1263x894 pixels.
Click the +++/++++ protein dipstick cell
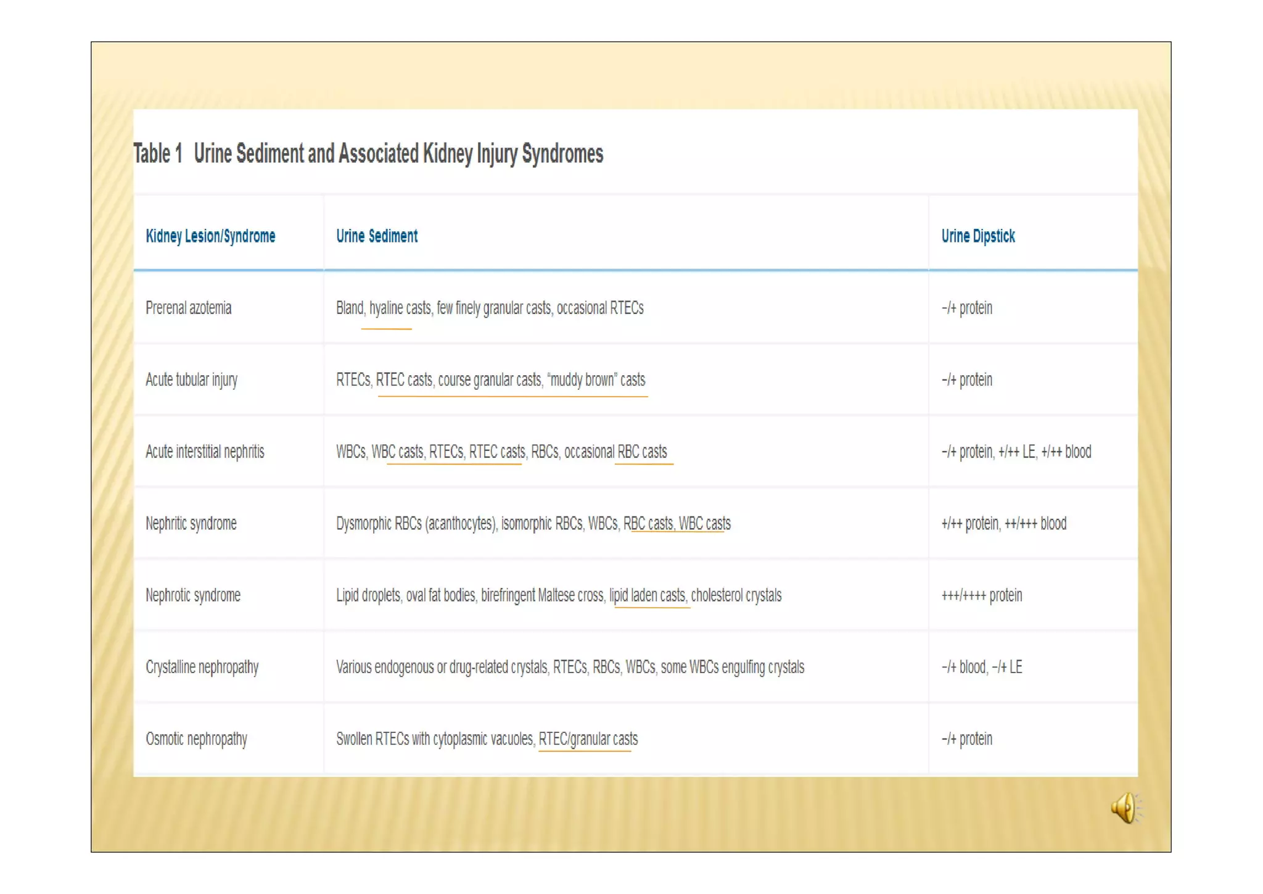coord(981,595)
